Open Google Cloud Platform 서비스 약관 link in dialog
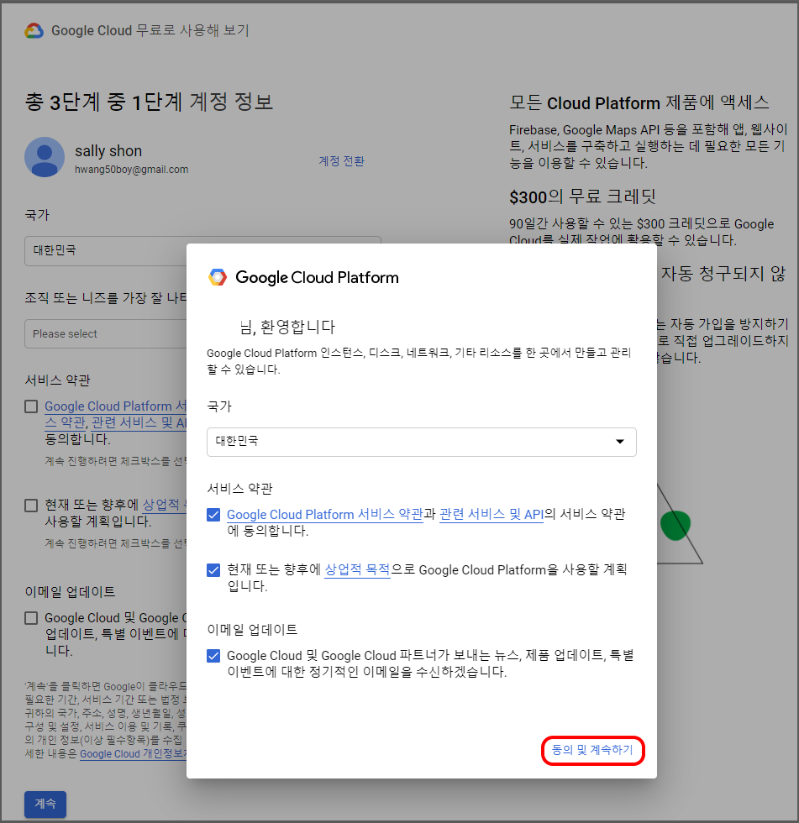This screenshot has height=823, width=799. pos(324,515)
